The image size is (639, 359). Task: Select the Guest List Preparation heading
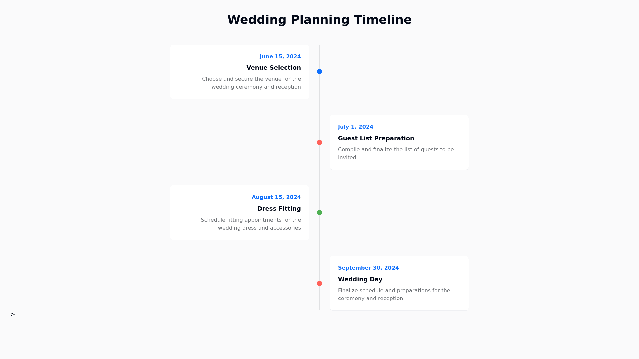coord(376,138)
